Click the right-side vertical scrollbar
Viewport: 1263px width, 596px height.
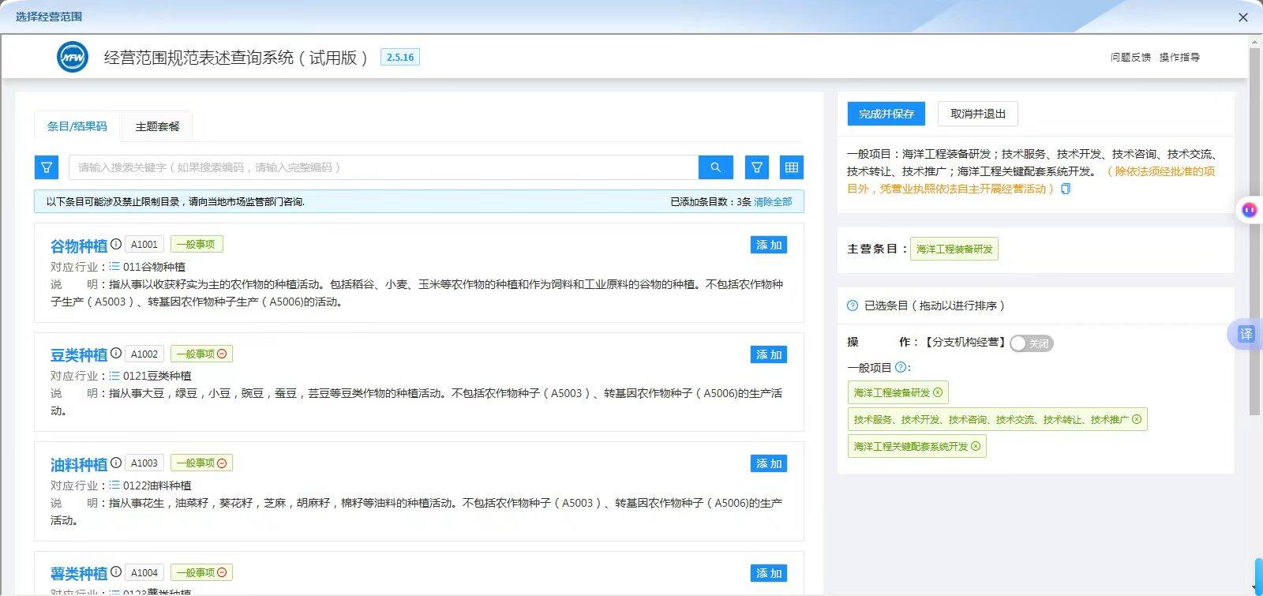click(x=1254, y=231)
